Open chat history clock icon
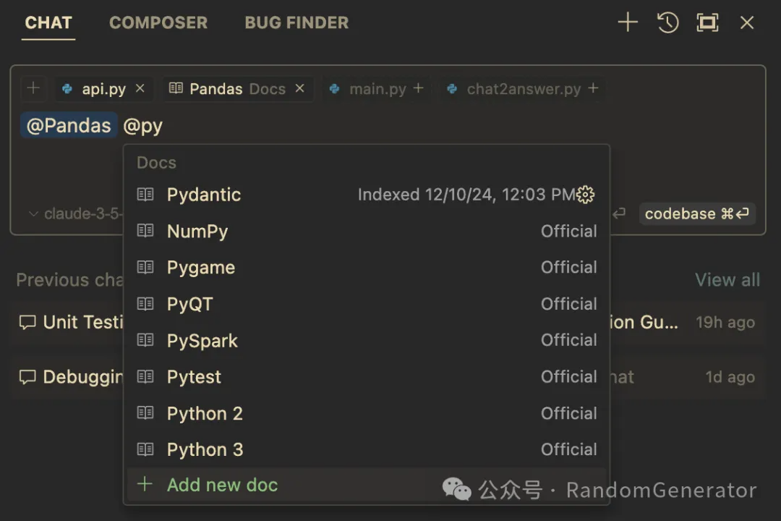 (x=667, y=22)
